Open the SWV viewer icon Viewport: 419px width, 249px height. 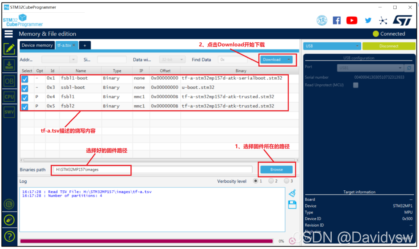pyautogui.click(x=9, y=112)
